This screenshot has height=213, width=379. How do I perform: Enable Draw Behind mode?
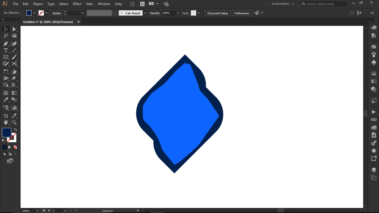click(x=10, y=154)
